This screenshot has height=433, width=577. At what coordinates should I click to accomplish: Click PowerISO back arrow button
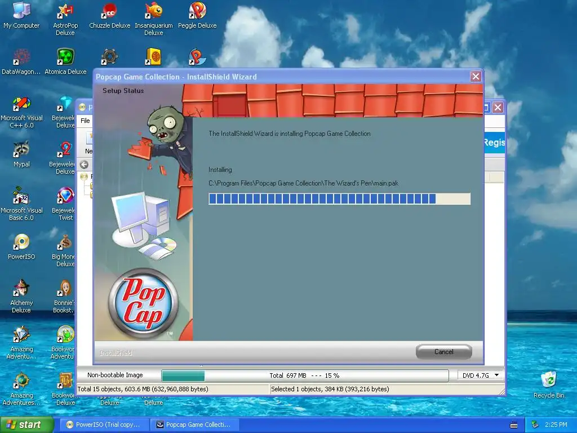point(85,165)
